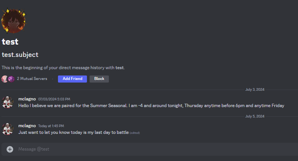Click mclagno username on the first message
This screenshot has width=298, height=161.
tap(27, 99)
